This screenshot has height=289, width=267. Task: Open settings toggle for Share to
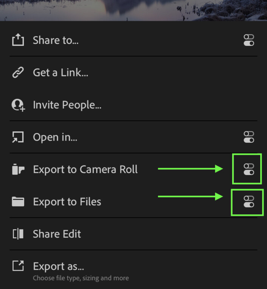tap(248, 40)
